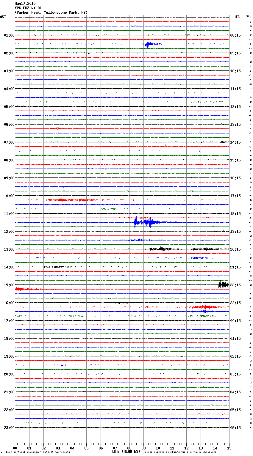The width and height of the screenshot is (253, 456).
Task: Click the 09:15 UTC time label
Action: coord(235,53)
